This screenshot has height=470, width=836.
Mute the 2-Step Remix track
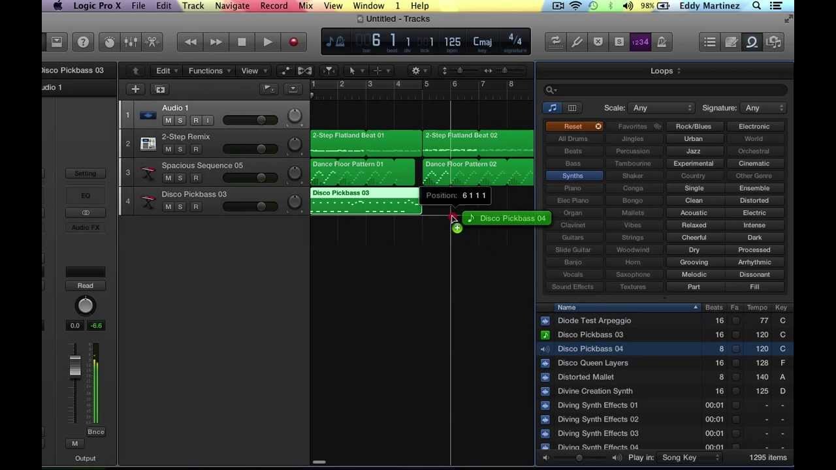point(168,149)
